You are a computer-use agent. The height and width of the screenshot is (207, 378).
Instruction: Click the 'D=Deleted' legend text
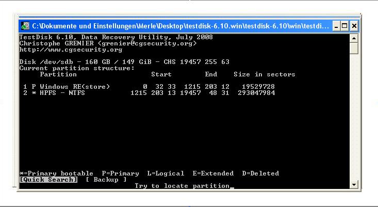pyautogui.click(x=260, y=173)
